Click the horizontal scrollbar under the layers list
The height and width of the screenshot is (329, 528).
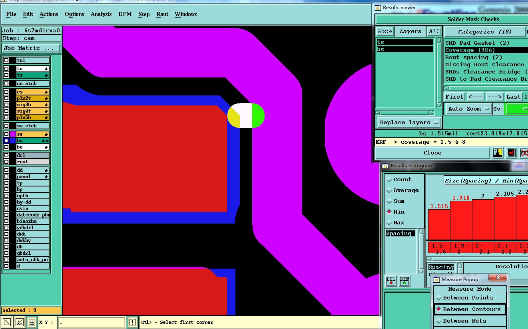click(x=405, y=113)
